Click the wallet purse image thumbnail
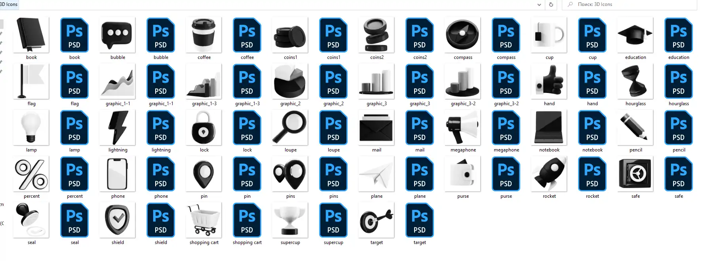This screenshot has height=261, width=702. point(463,174)
